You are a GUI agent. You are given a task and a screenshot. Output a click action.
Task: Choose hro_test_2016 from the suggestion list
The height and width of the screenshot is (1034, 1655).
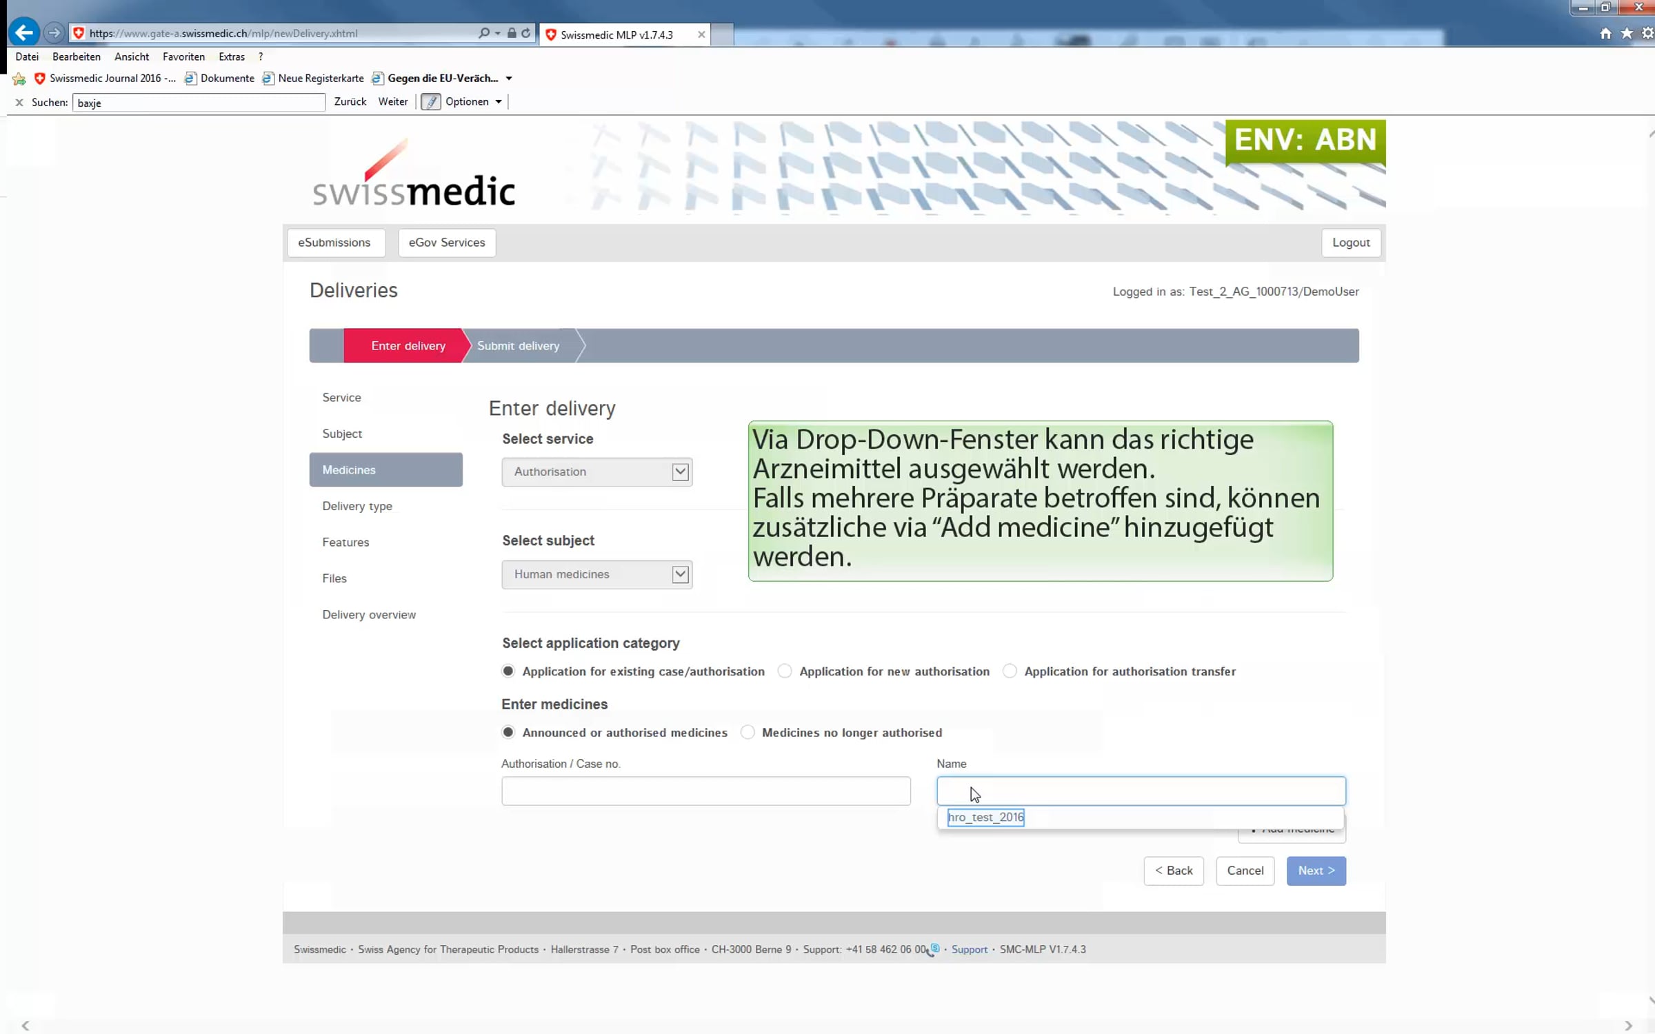click(1141, 818)
